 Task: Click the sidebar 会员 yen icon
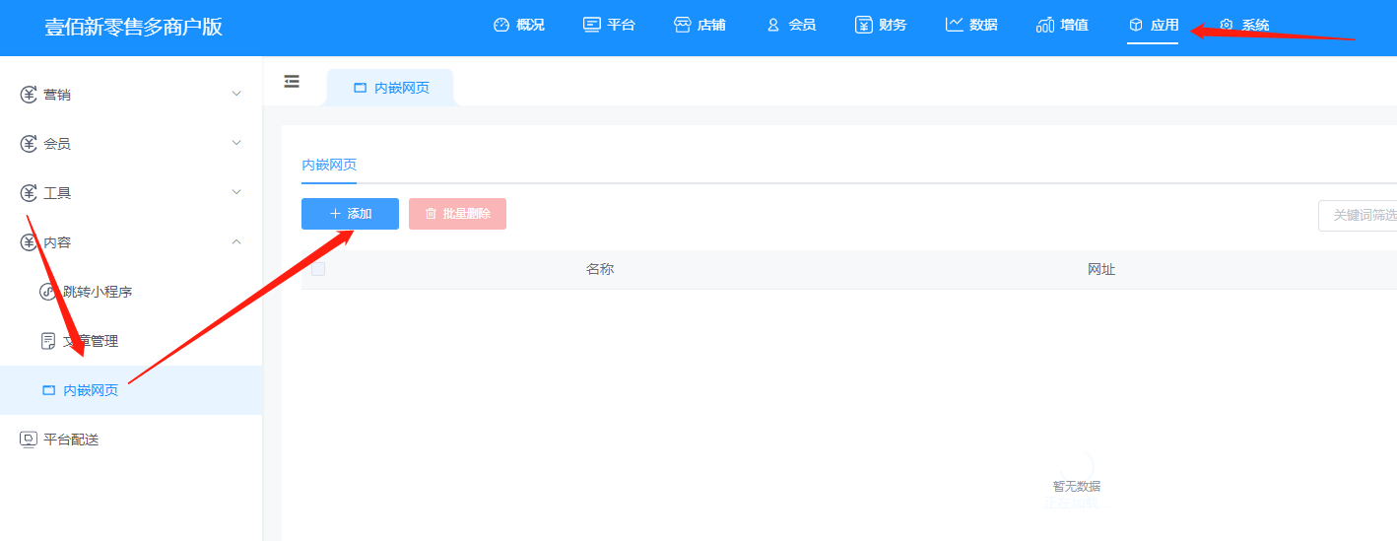coord(29,144)
